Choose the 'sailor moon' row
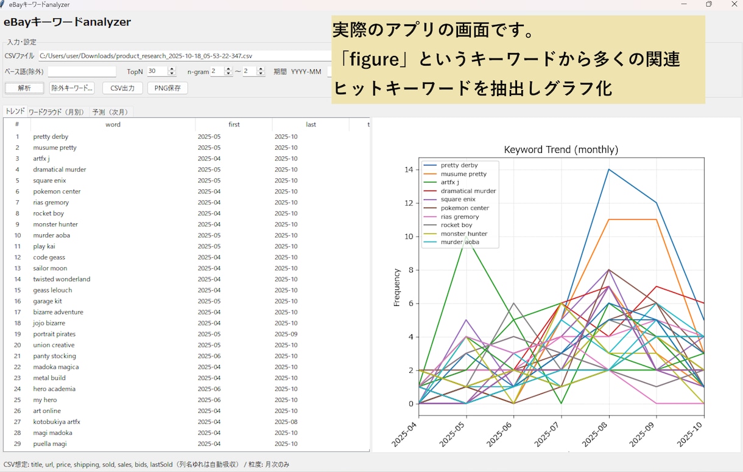Screen dimensions: 743x472 point(186,268)
